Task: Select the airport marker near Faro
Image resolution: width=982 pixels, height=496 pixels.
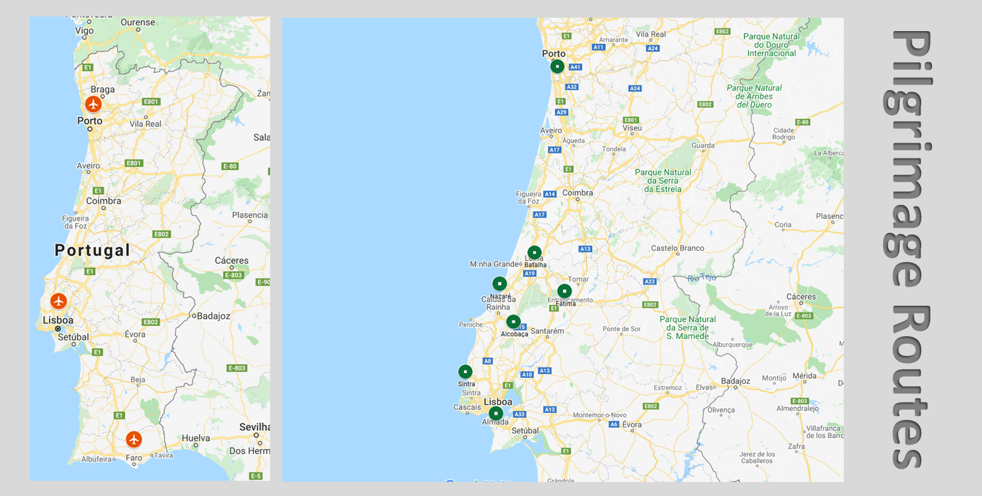Action: point(133,439)
